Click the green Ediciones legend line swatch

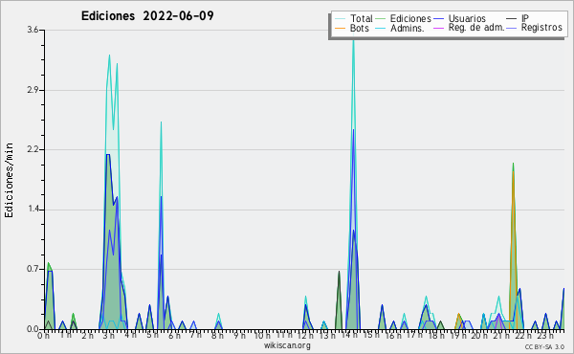pos(381,19)
